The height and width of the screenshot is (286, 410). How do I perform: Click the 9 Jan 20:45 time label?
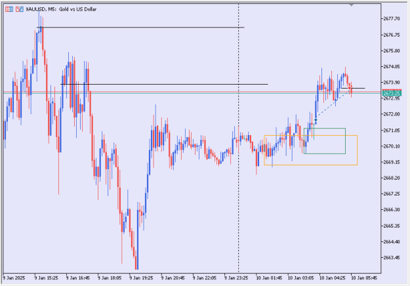tap(173, 278)
